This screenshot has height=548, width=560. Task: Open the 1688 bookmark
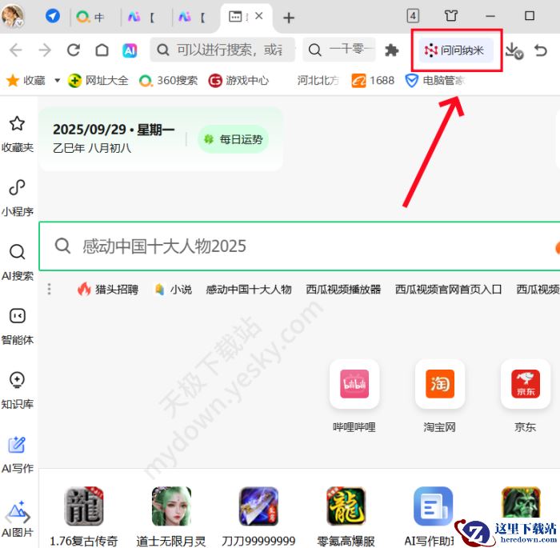pos(373,80)
